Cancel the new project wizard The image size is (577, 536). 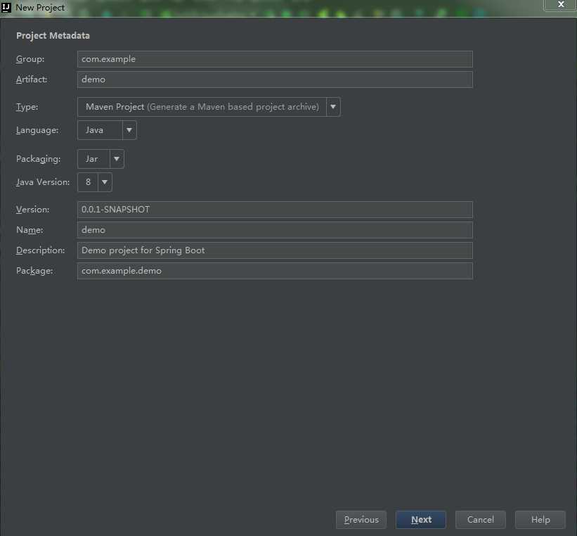point(480,519)
